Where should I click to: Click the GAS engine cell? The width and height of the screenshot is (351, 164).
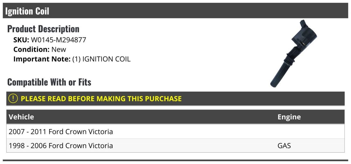coord(284,146)
